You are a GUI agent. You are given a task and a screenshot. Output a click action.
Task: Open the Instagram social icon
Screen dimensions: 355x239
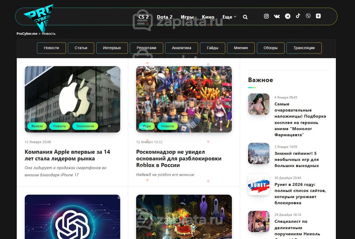point(266,16)
